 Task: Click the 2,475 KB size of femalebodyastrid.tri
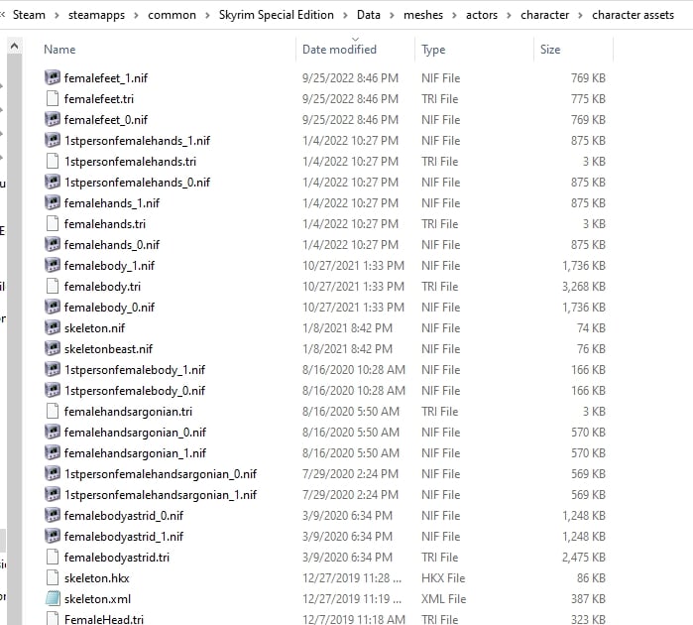coord(583,557)
